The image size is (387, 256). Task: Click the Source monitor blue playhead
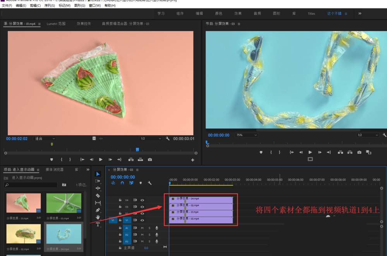(137, 149)
